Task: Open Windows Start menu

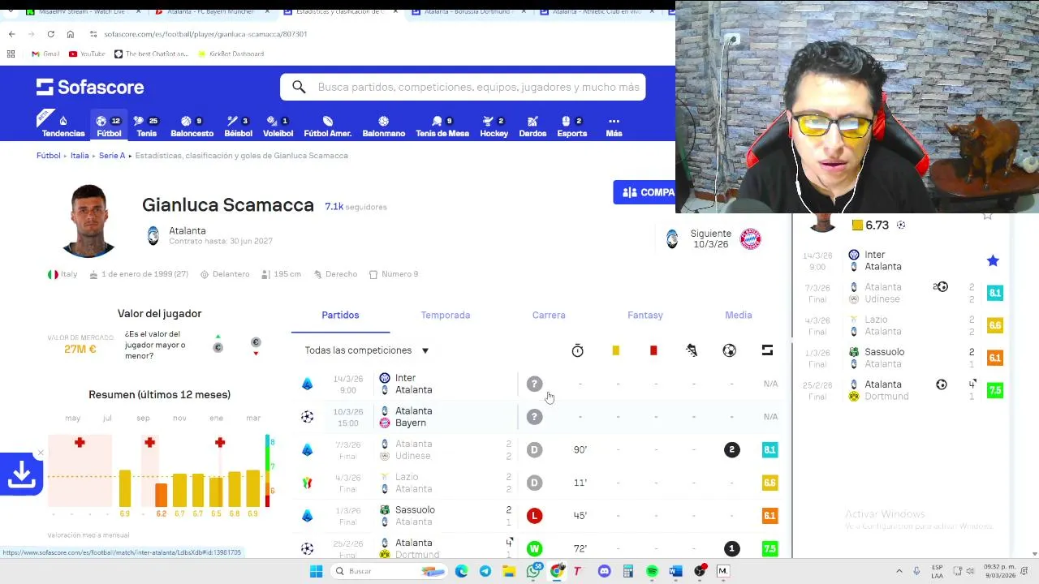Action: click(x=316, y=571)
